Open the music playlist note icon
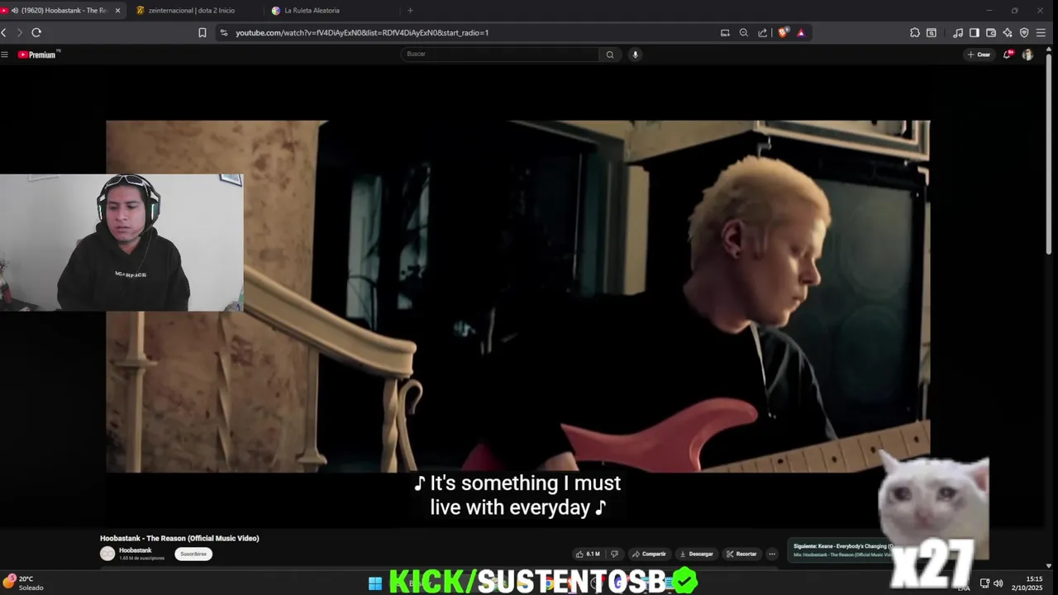 click(958, 32)
